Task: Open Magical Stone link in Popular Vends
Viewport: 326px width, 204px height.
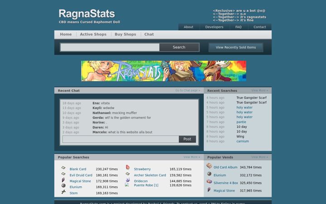Action: [224, 190]
